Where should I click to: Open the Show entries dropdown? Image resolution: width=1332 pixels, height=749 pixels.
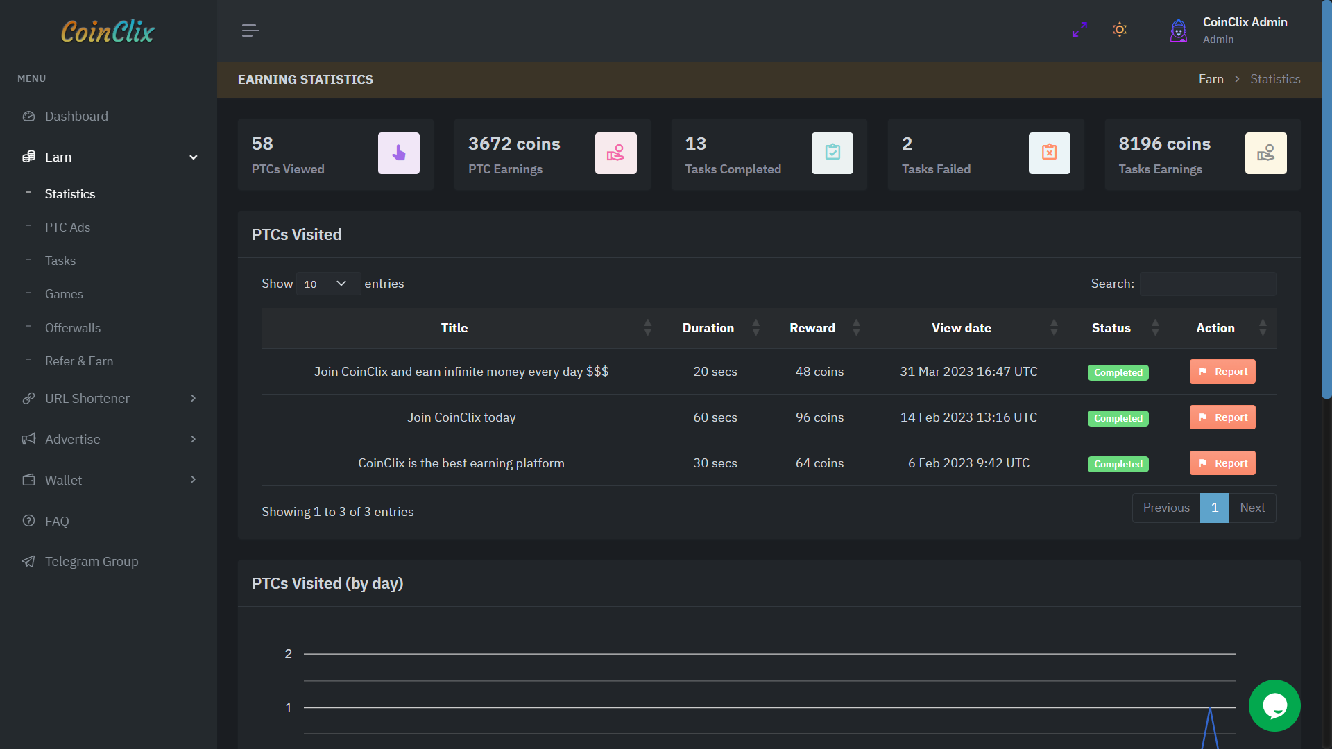328,284
